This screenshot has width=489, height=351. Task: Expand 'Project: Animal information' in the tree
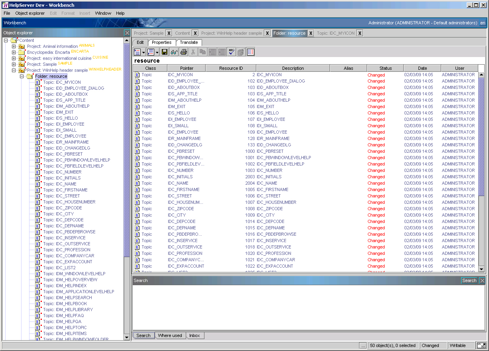[13, 46]
